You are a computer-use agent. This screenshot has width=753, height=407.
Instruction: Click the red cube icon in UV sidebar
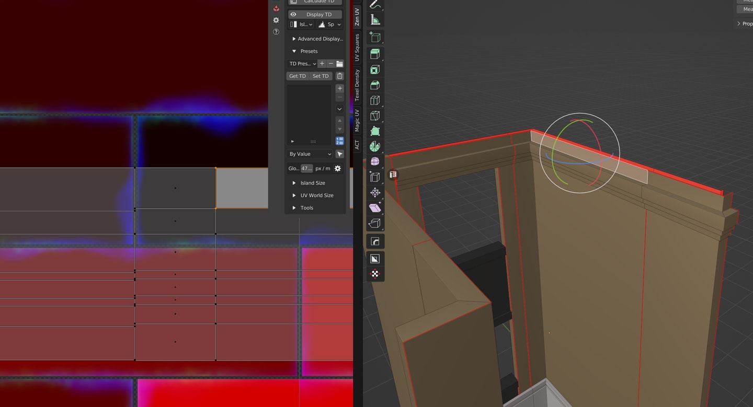pyautogui.click(x=276, y=8)
